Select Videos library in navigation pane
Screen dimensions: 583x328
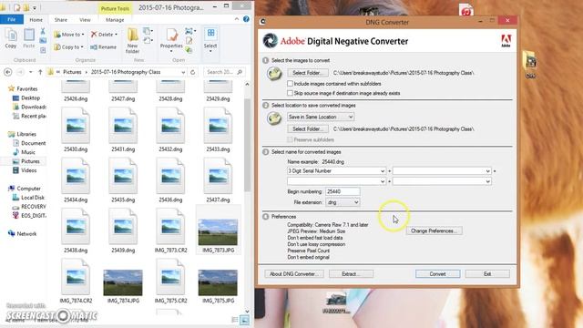[25, 170]
